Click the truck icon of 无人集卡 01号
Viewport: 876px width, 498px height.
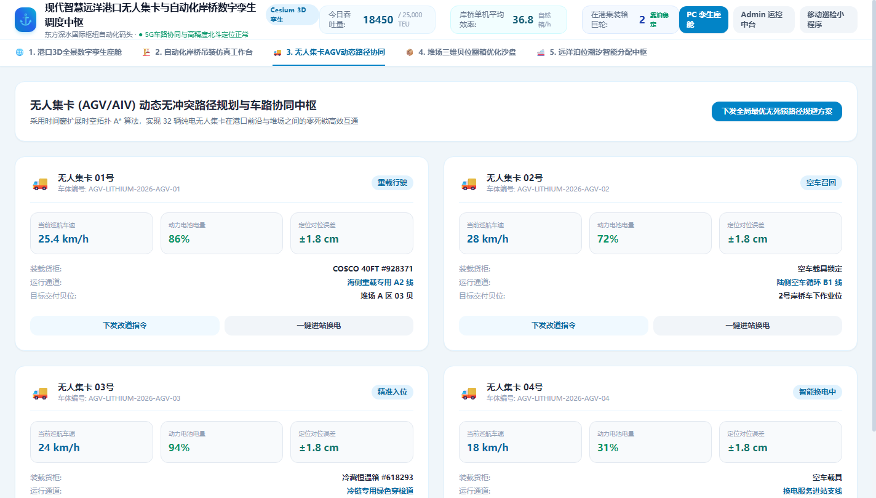pos(40,183)
